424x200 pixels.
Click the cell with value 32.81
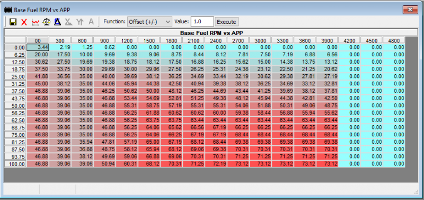tap(327, 84)
